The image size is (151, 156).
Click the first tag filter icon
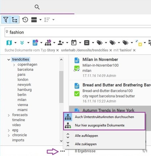coord(99,43)
